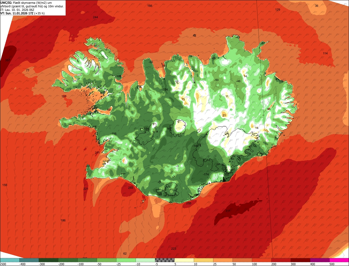This screenshot has height=266, width=349.
Task: Select the darkest green -300 legend swatch
Action: (49, 260)
